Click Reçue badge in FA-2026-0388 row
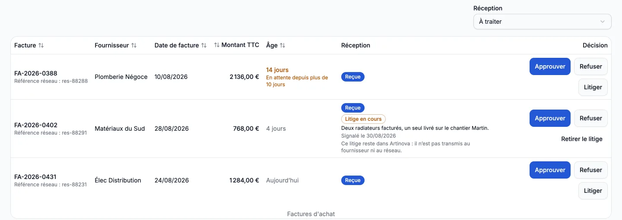 pos(353,77)
